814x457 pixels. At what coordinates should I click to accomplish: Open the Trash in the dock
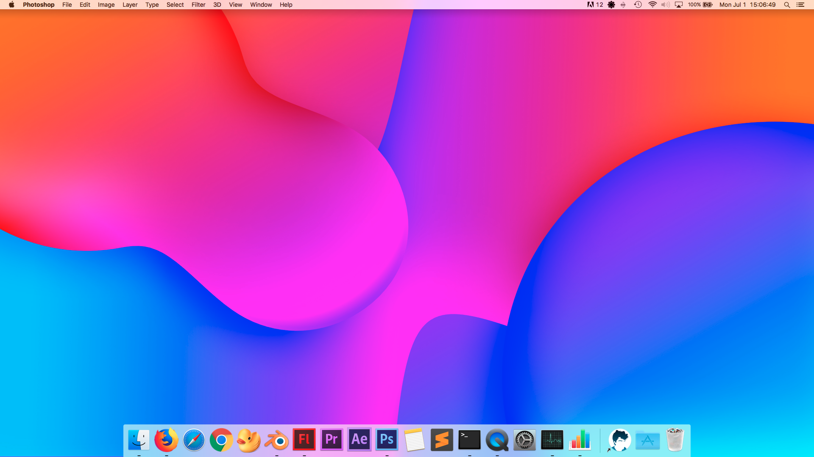(675, 440)
